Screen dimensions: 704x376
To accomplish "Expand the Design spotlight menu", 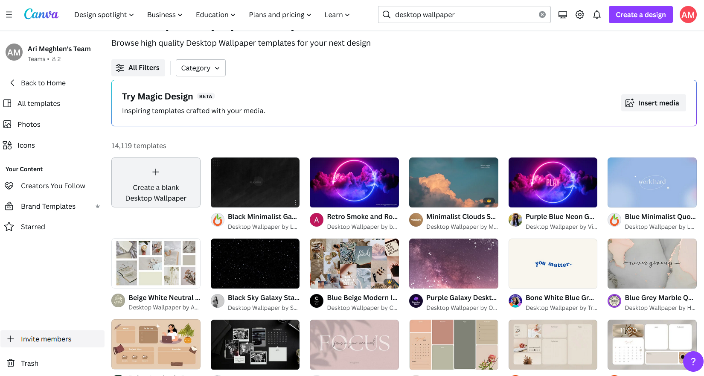I will [x=104, y=15].
